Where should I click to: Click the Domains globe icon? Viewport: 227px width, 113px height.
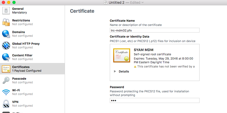(6, 34)
